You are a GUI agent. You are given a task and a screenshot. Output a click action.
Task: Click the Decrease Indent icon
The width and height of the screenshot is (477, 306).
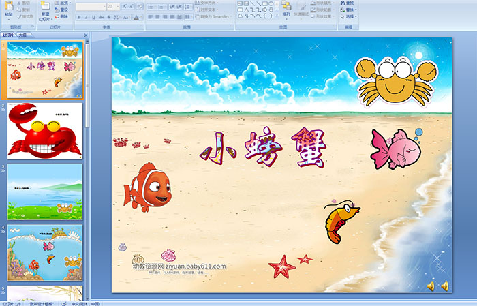coord(172,7)
